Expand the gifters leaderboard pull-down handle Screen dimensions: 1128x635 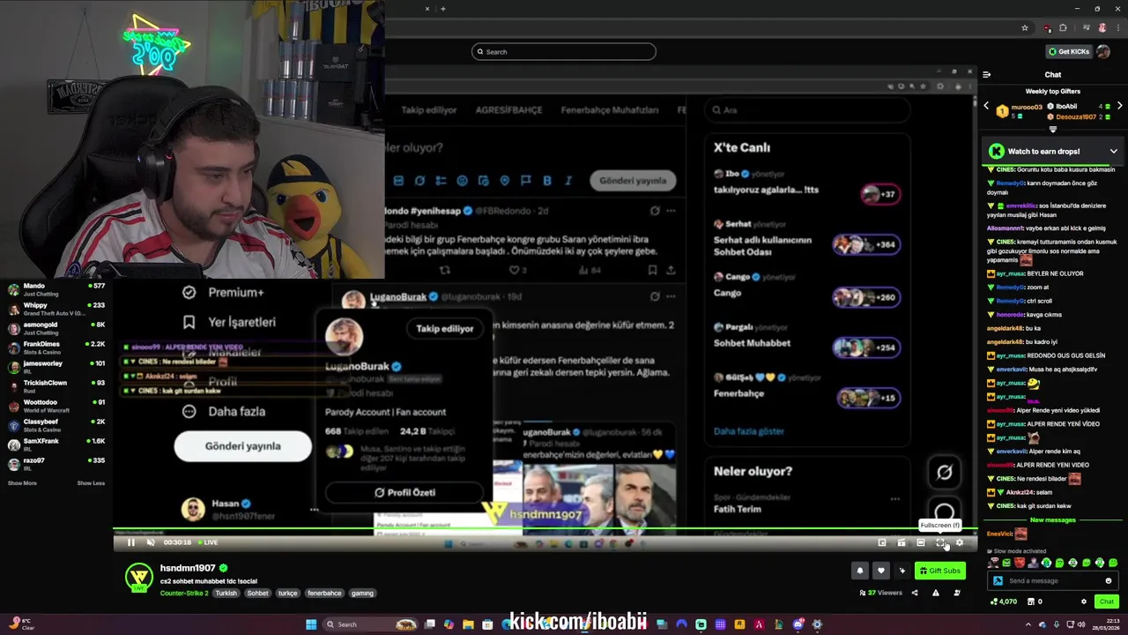tap(1053, 130)
